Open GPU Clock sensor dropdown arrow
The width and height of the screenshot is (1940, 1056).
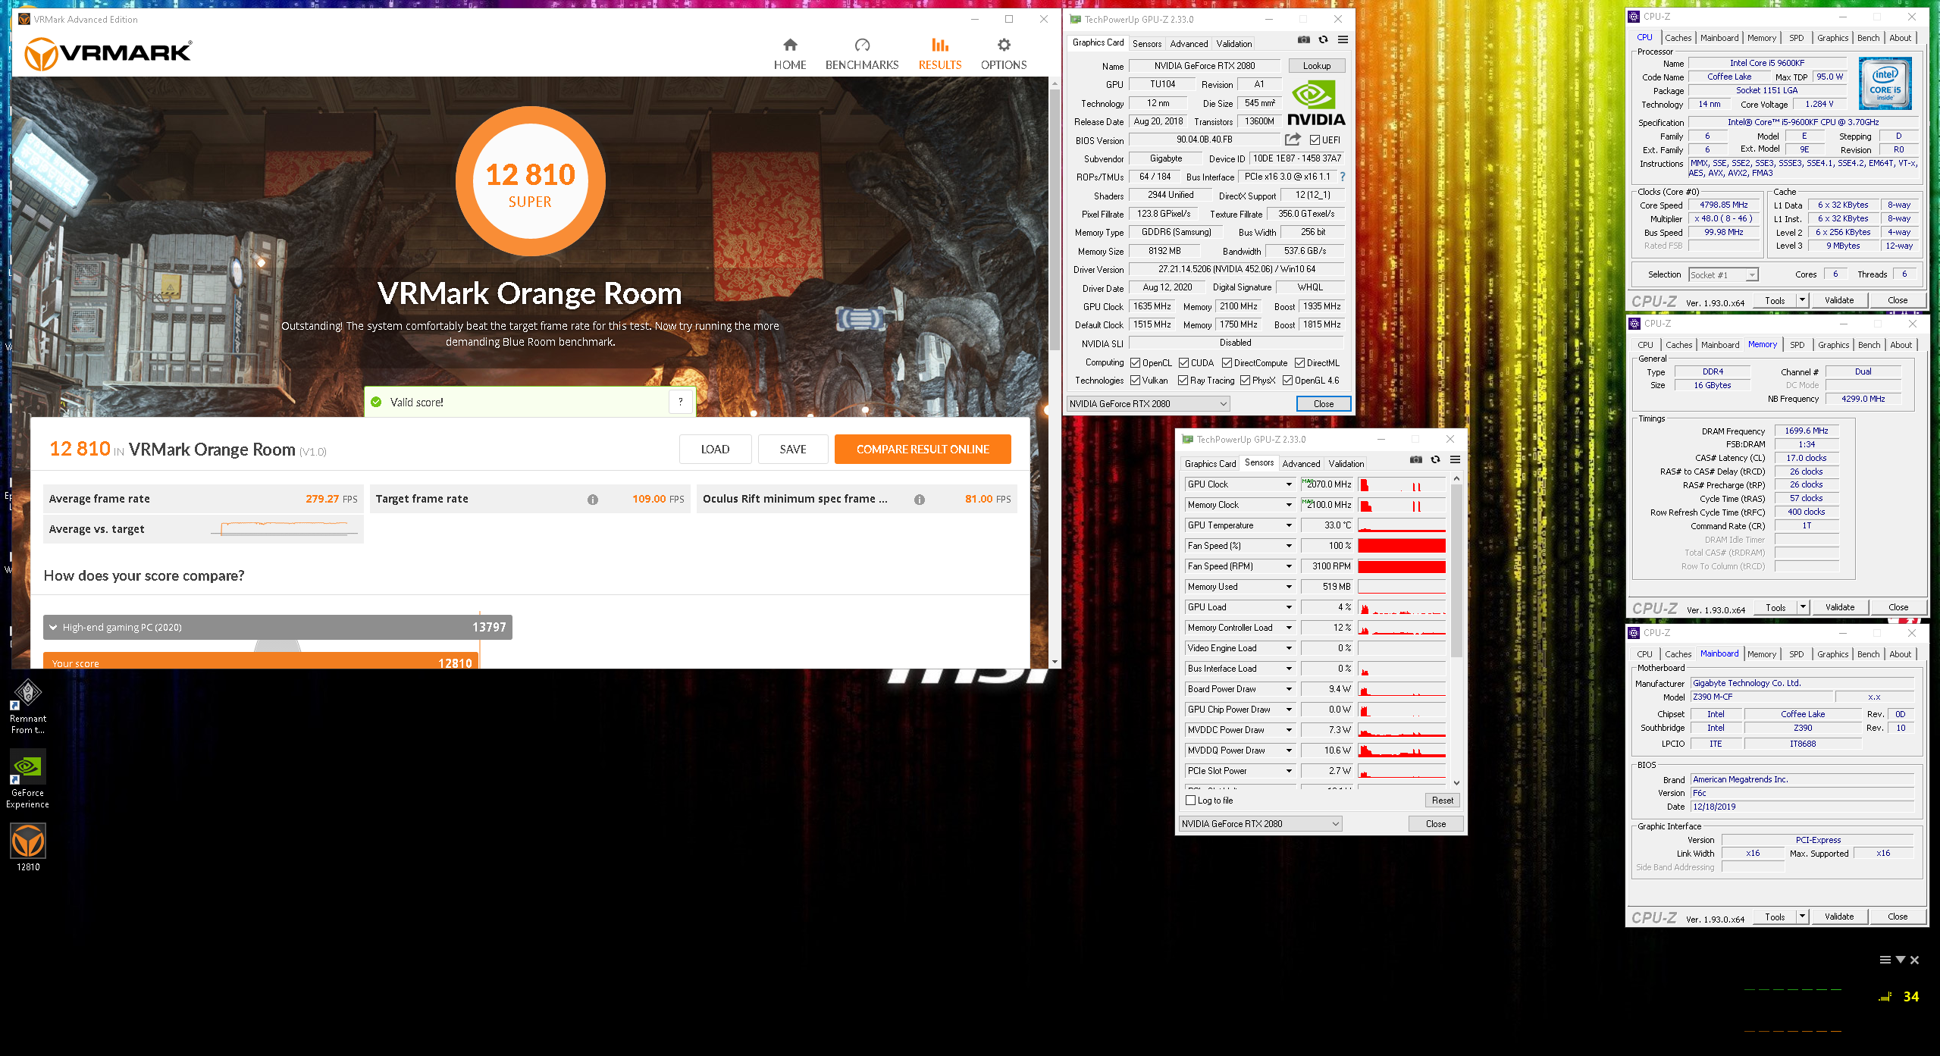pos(1288,484)
